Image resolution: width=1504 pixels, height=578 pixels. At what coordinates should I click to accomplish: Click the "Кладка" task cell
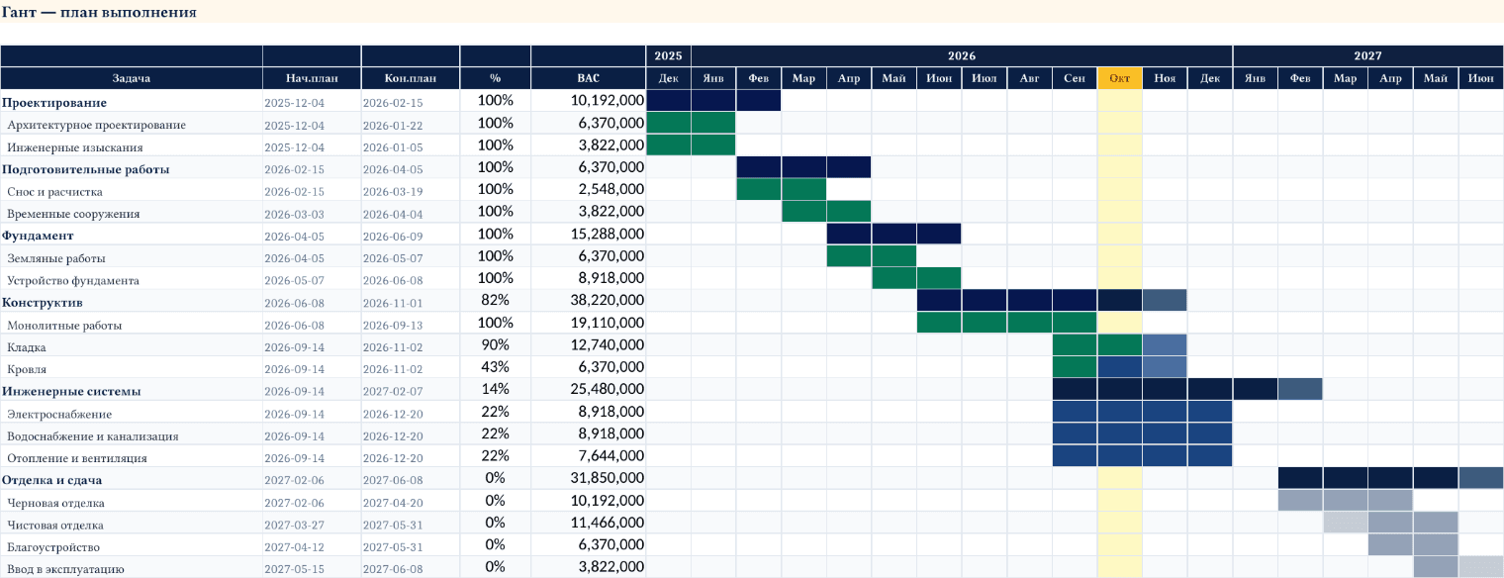[x=132, y=346]
